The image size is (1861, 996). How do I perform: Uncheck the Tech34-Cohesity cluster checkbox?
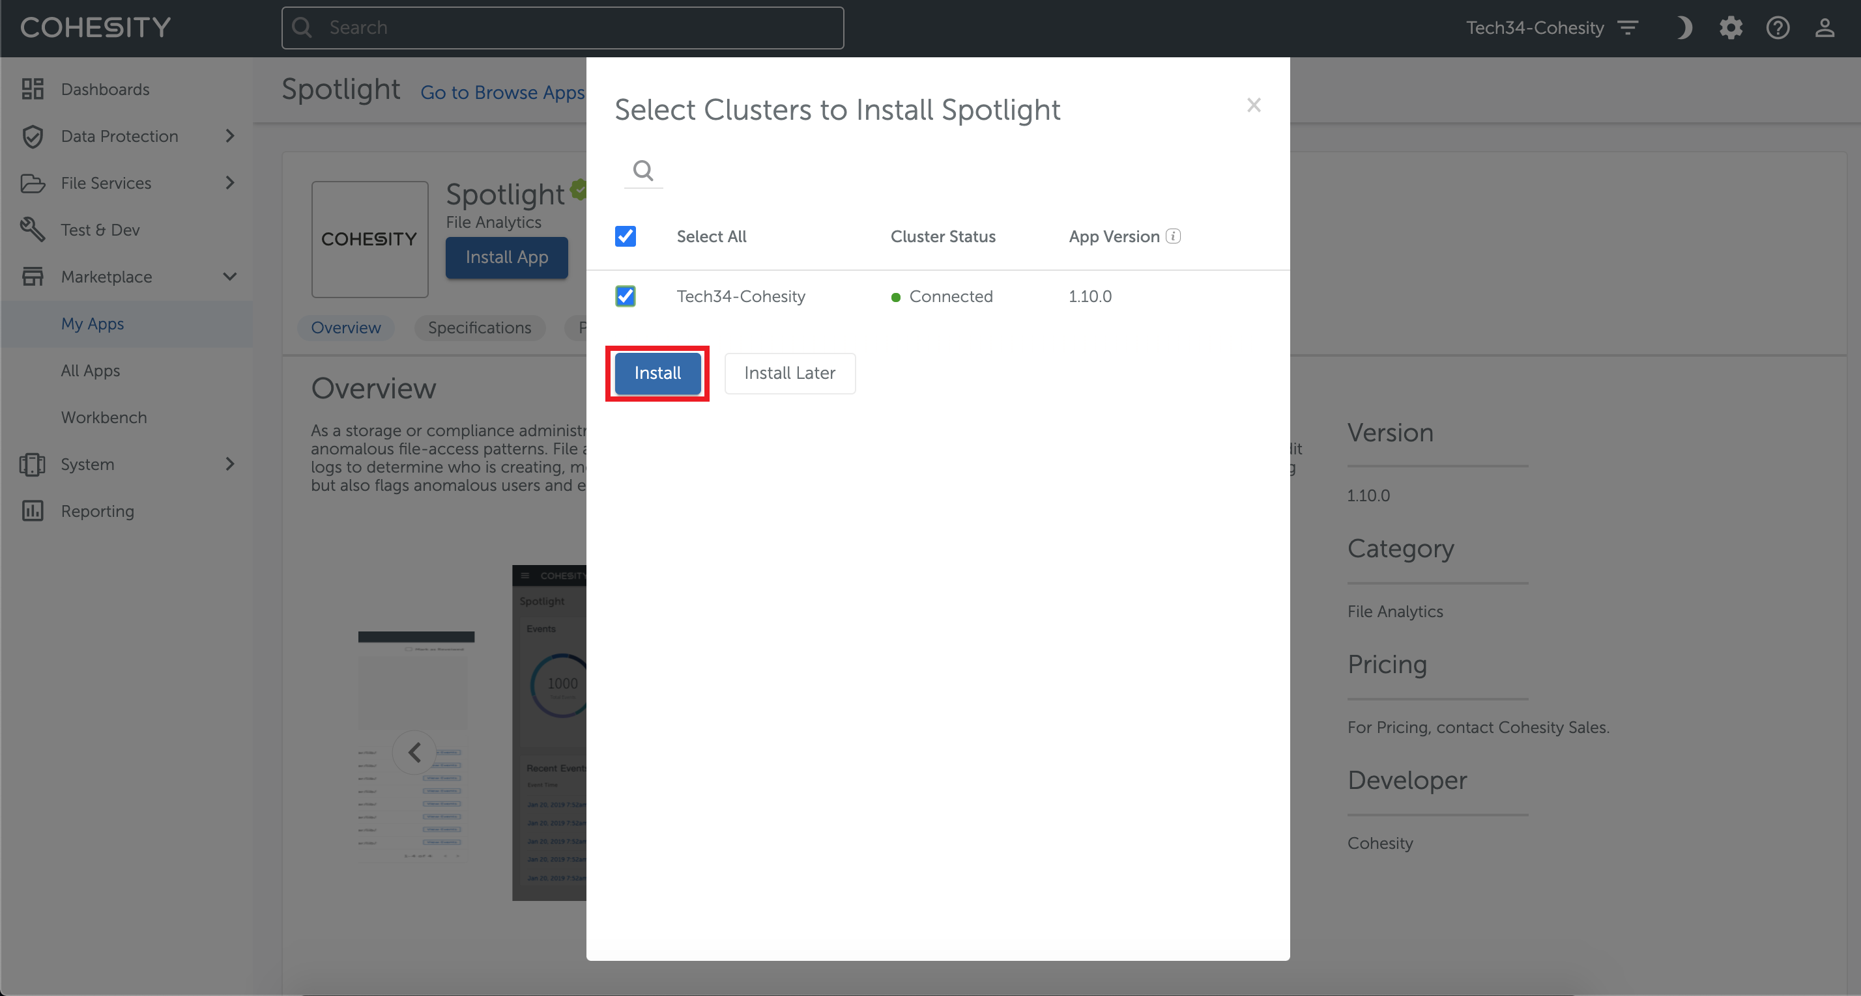626,296
